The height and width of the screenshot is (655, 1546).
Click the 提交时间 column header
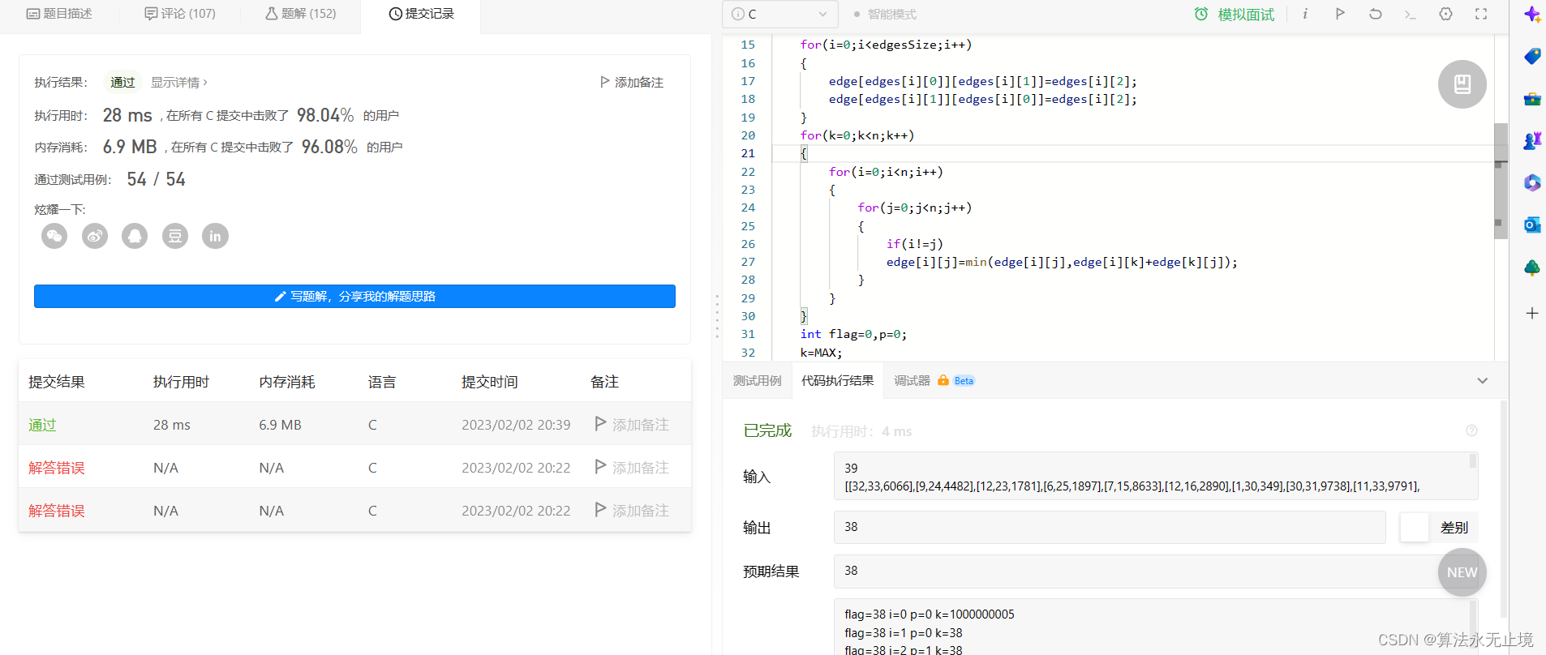[x=490, y=382]
